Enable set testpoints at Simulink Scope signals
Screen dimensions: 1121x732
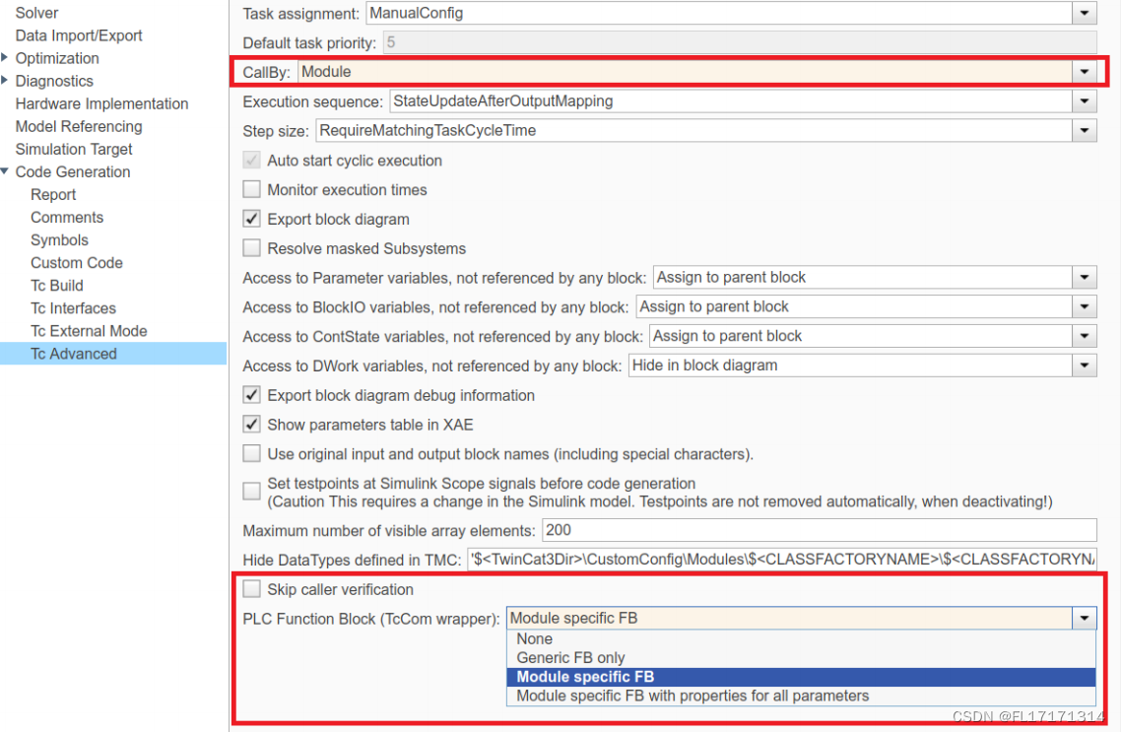tap(251, 492)
